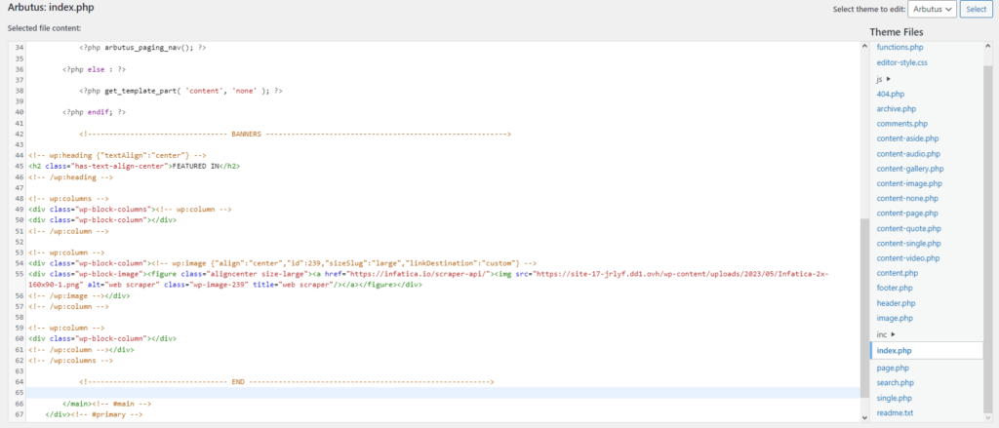Image resolution: width=999 pixels, height=428 pixels.
Task: Open the 404.php template file
Action: tap(890, 95)
